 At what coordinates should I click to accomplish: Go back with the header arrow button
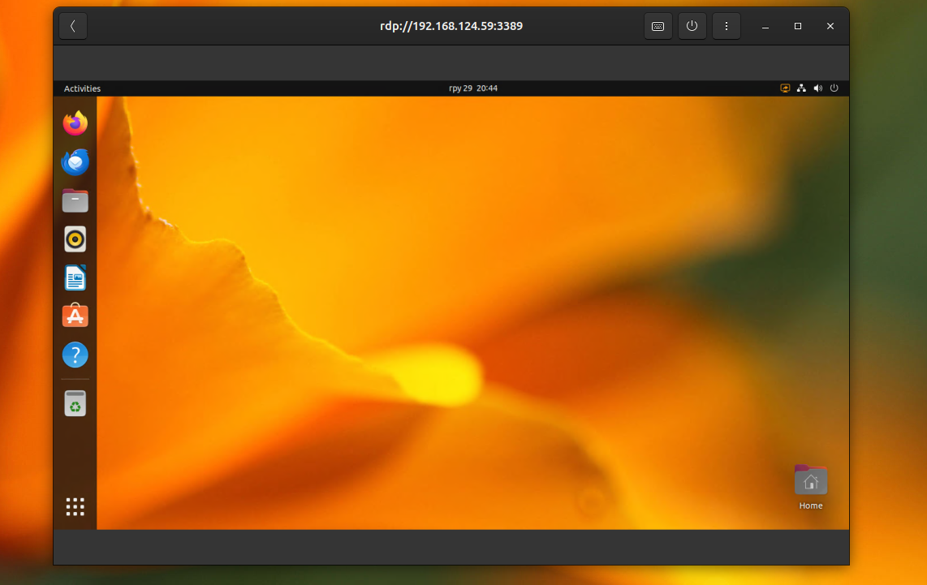(73, 26)
